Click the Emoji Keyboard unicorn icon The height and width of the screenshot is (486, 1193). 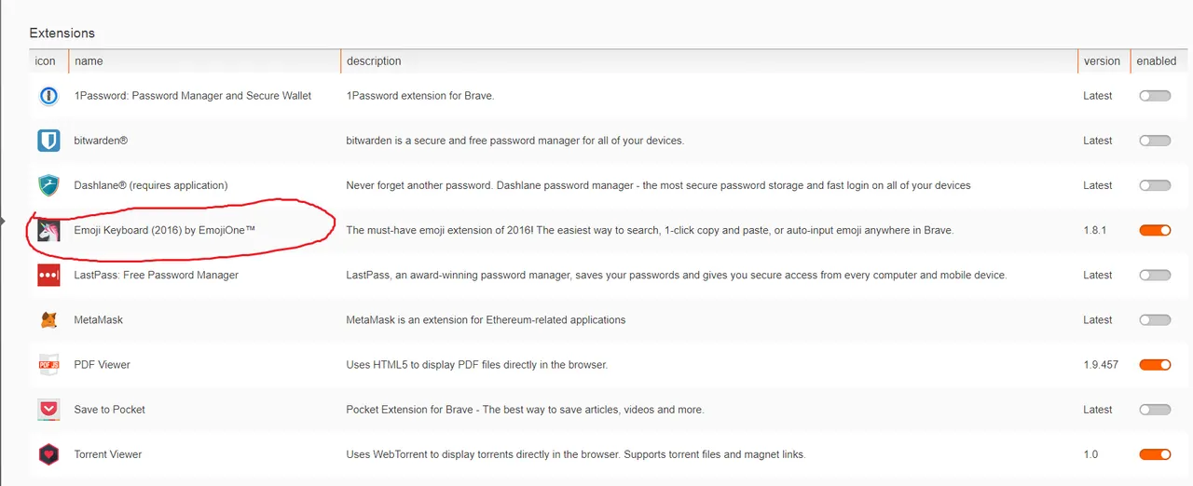click(48, 230)
